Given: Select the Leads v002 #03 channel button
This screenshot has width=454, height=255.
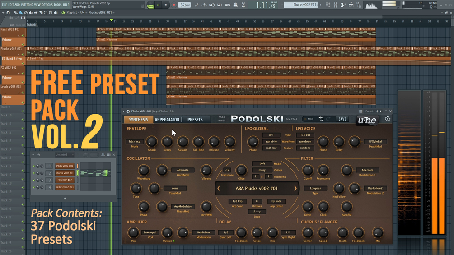Looking at the screenshot, I should pyautogui.click(x=65, y=187).
